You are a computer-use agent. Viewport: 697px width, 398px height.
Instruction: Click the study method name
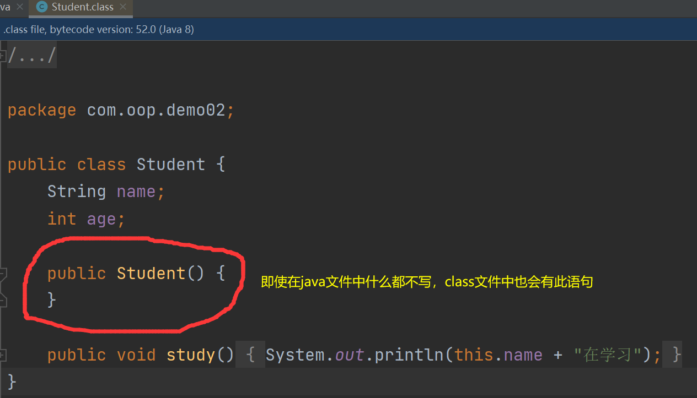coord(191,355)
